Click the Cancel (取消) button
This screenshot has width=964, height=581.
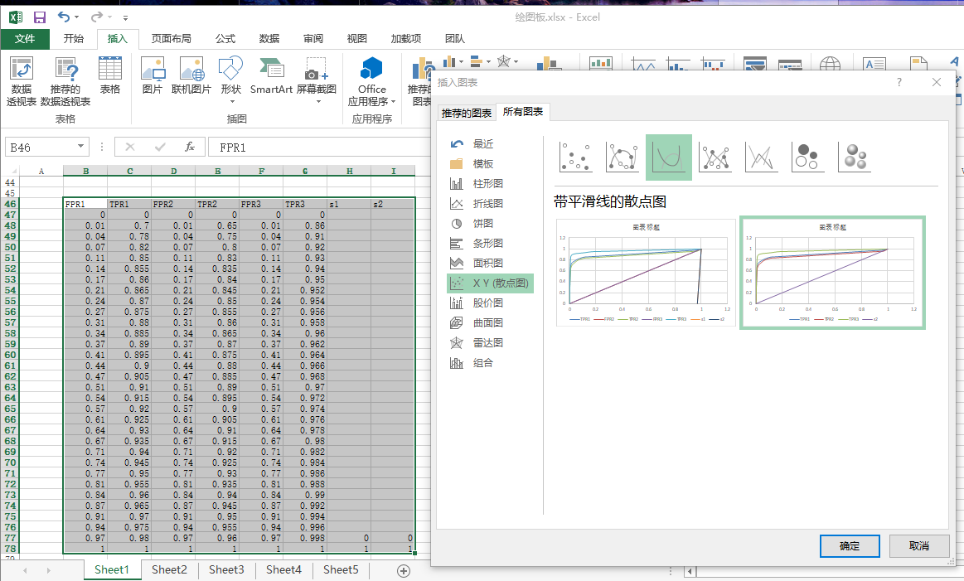(919, 546)
